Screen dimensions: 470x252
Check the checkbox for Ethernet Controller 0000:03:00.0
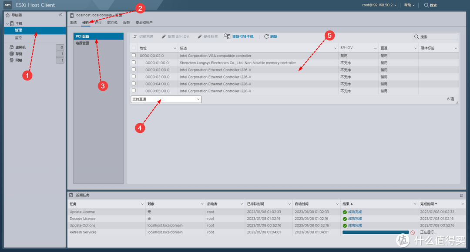coord(133,77)
